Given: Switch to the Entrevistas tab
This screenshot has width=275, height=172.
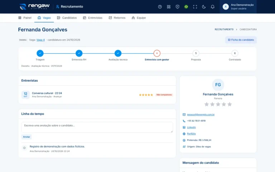Looking at the screenshot, I should tap(93, 18).
